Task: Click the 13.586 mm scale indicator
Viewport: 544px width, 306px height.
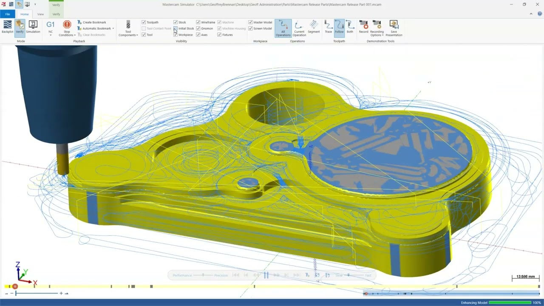Action: coord(525,277)
